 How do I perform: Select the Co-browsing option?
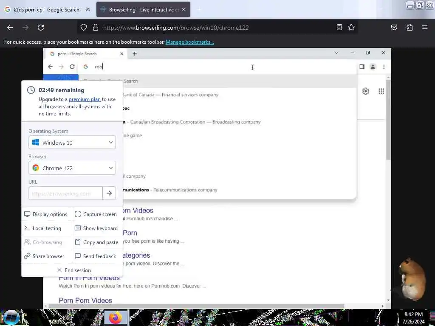click(x=46, y=242)
